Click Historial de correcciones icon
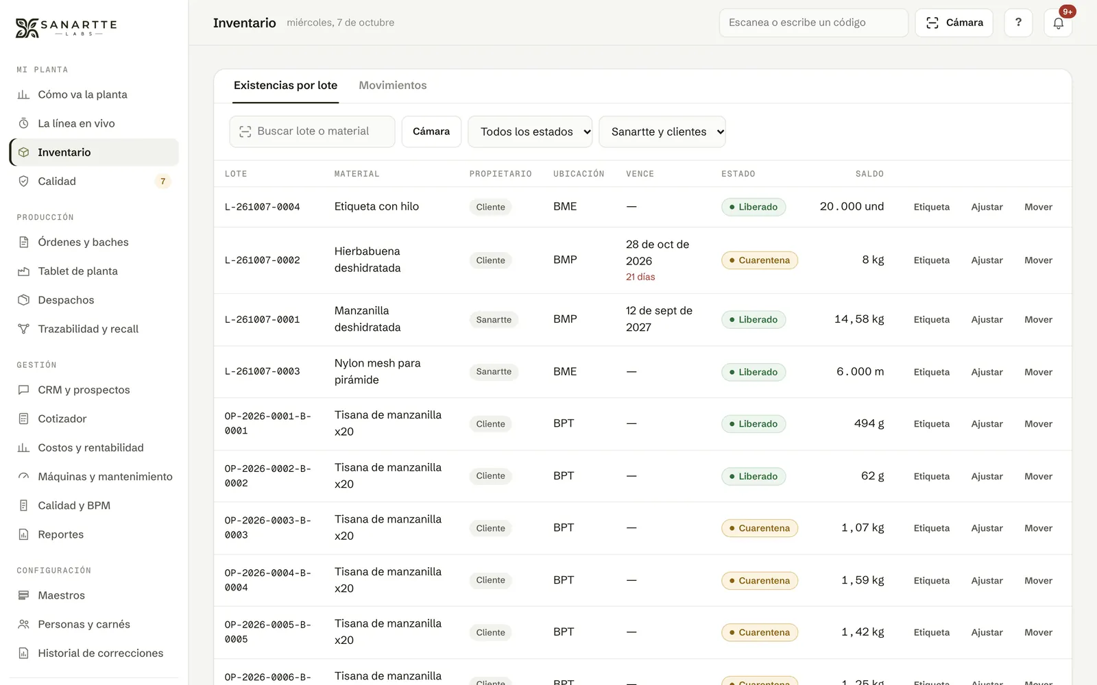 point(23,653)
